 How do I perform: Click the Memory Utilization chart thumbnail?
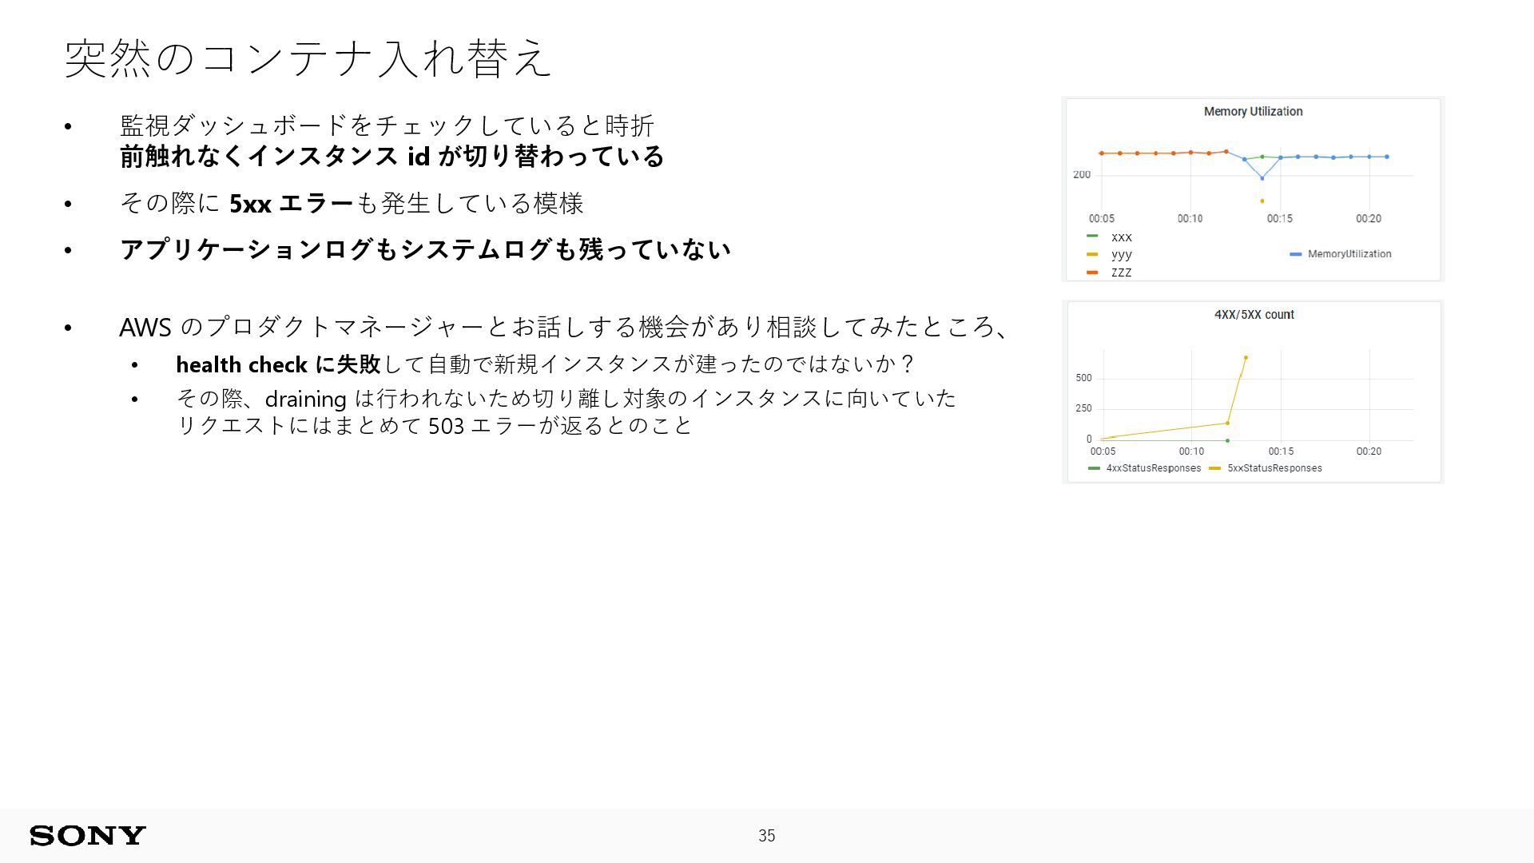1253,189
